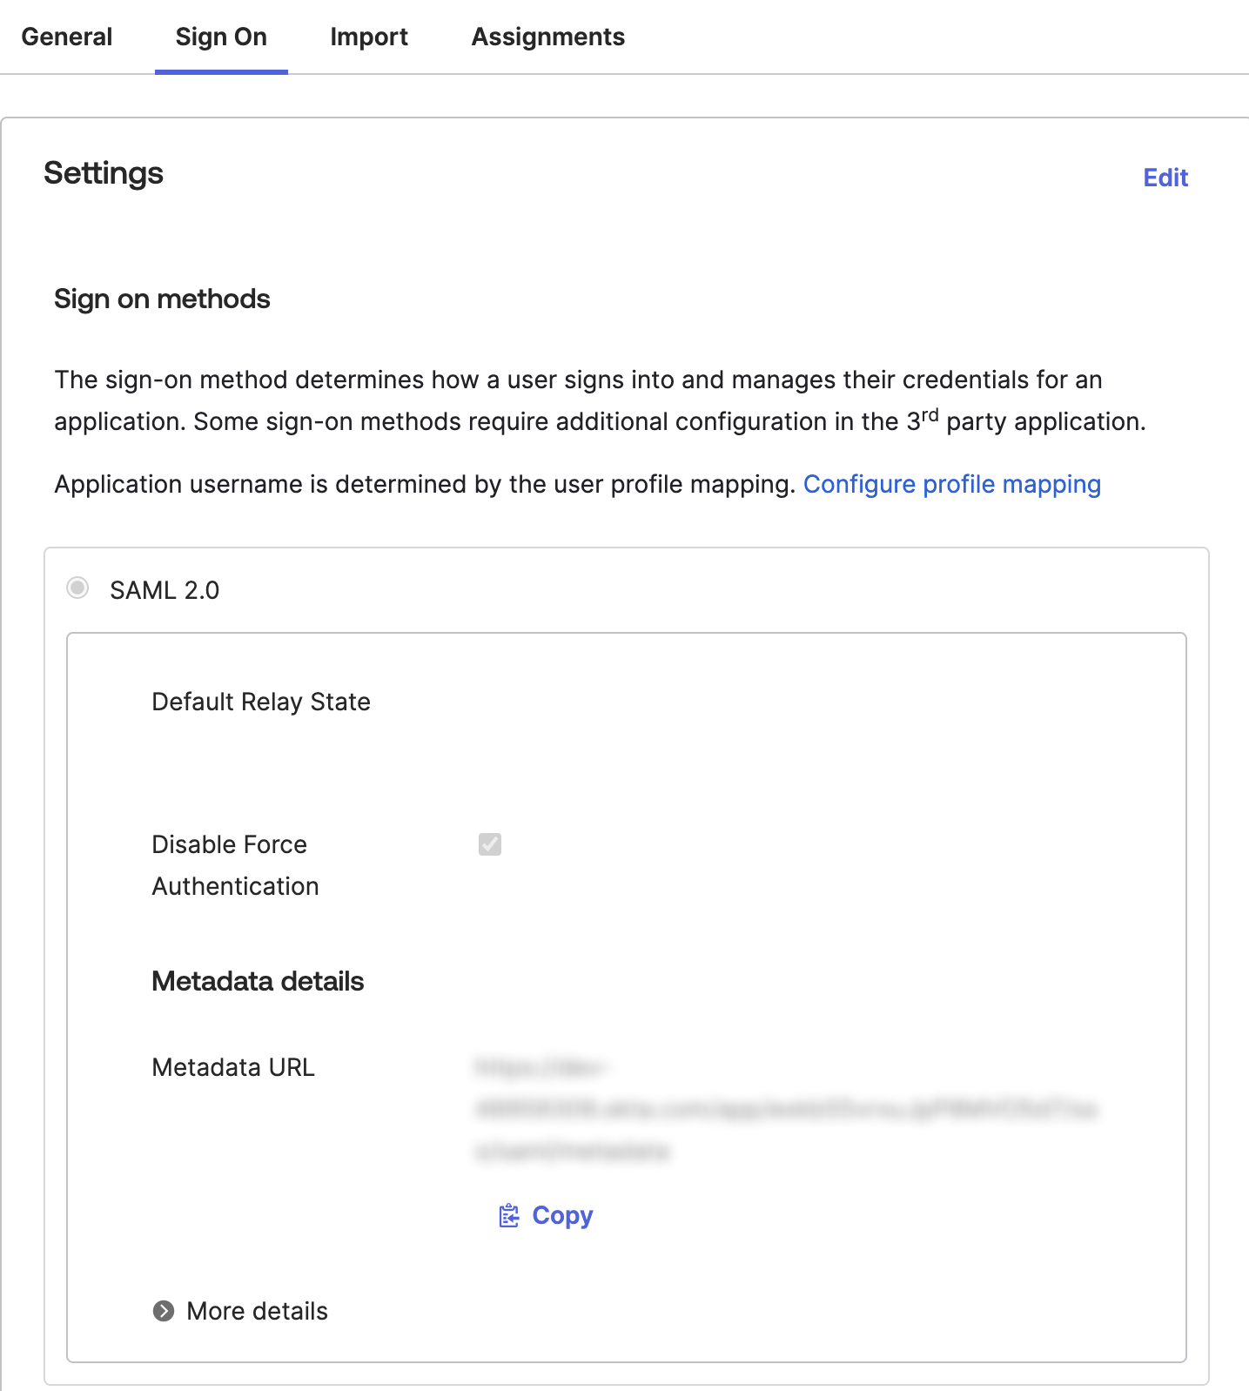1249x1391 pixels.
Task: Open the Configure profile mapping link
Action: point(951,484)
